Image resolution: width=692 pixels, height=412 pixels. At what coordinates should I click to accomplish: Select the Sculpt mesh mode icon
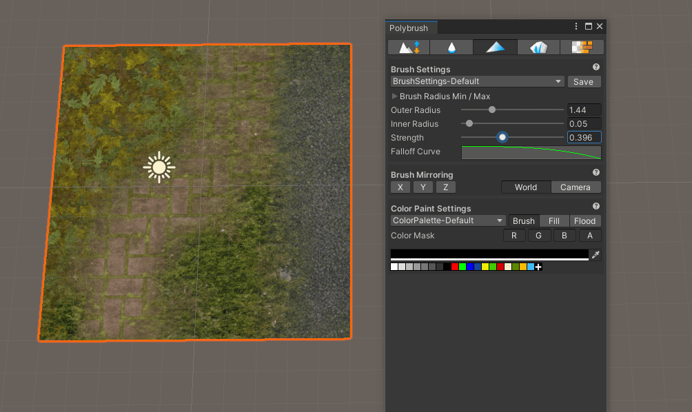409,48
